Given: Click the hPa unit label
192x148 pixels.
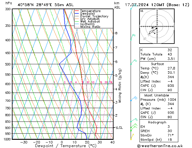Looking at the screenshot, I should coord(9,3).
